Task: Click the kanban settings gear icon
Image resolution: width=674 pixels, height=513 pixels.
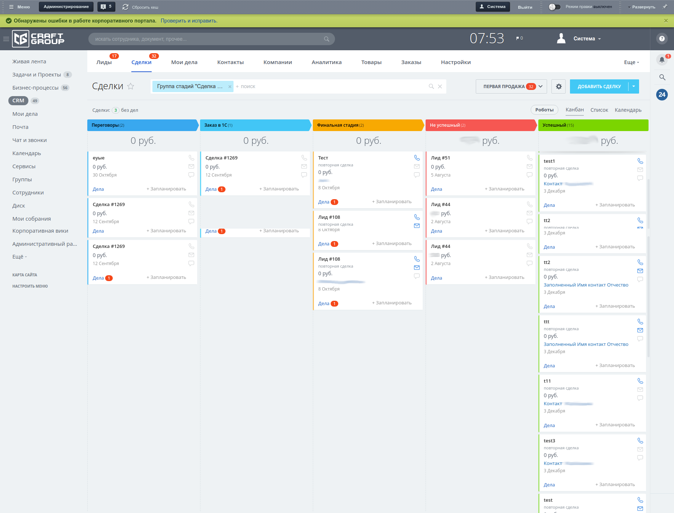Action: [x=558, y=87]
